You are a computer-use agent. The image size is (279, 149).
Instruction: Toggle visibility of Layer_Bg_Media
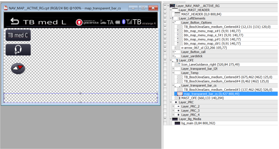(165, 119)
